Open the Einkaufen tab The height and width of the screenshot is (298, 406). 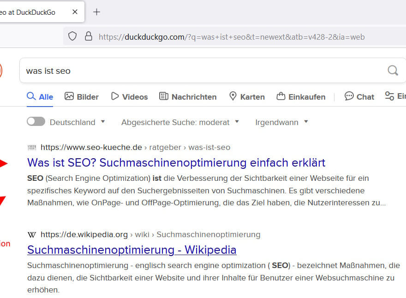(x=301, y=96)
